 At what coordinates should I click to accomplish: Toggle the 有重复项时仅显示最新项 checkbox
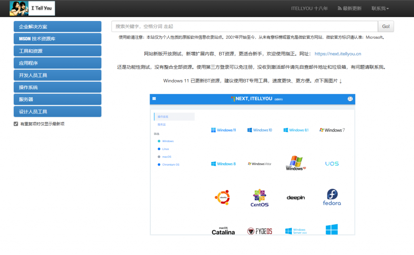tap(15, 124)
